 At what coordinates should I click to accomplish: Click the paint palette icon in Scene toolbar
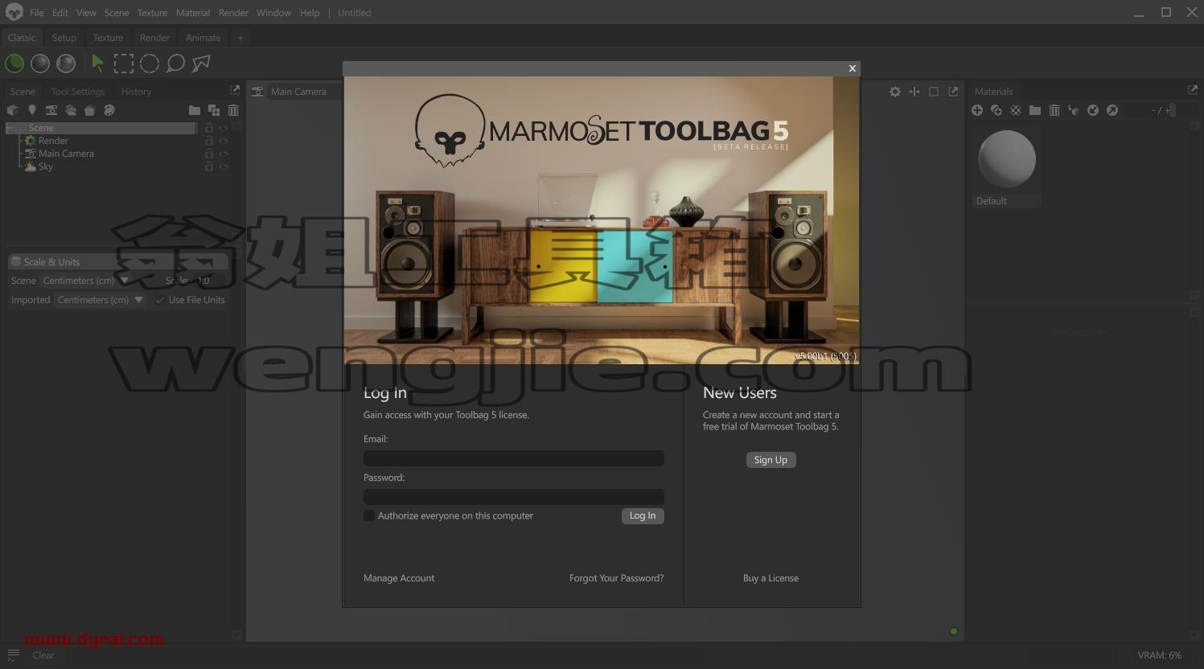pos(109,110)
